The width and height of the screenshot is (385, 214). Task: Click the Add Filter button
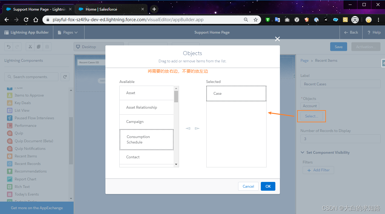tap(318, 170)
